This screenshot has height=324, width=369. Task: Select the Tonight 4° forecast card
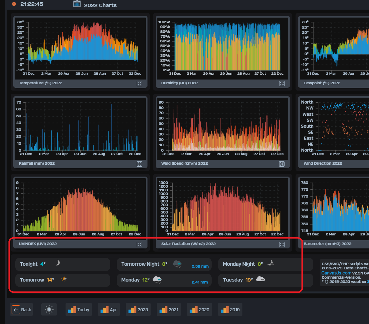coord(63,264)
